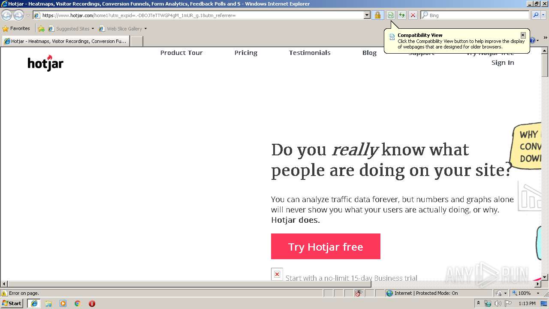Image resolution: width=549 pixels, height=309 pixels.
Task: Click the browser Back arrow button
Action: [6, 15]
